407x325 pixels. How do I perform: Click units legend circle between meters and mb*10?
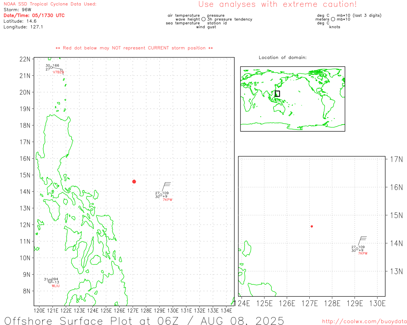[x=333, y=19]
